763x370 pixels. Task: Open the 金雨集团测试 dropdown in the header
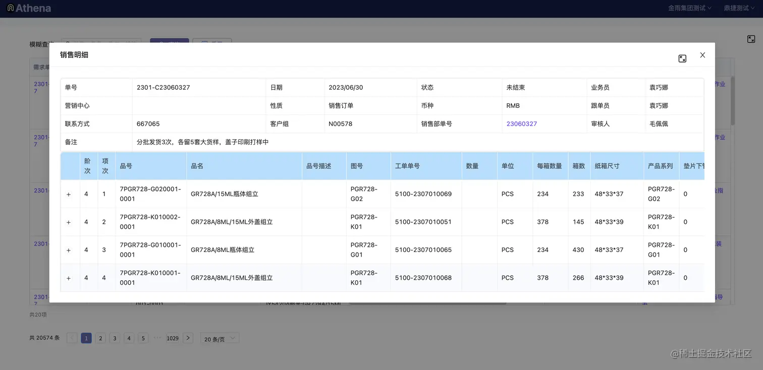click(x=690, y=8)
